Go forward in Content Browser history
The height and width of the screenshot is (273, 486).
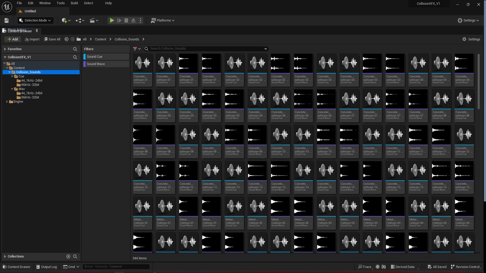click(73, 39)
